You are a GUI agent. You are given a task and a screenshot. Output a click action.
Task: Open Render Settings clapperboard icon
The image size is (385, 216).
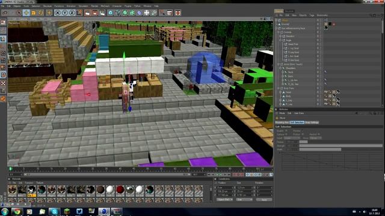coord(102,13)
